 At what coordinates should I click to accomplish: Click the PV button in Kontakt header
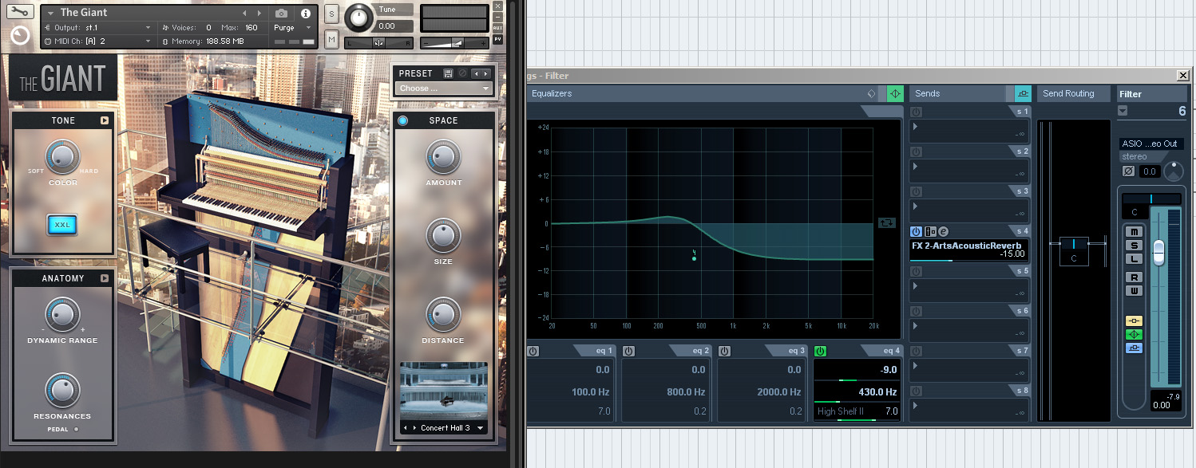click(x=498, y=39)
